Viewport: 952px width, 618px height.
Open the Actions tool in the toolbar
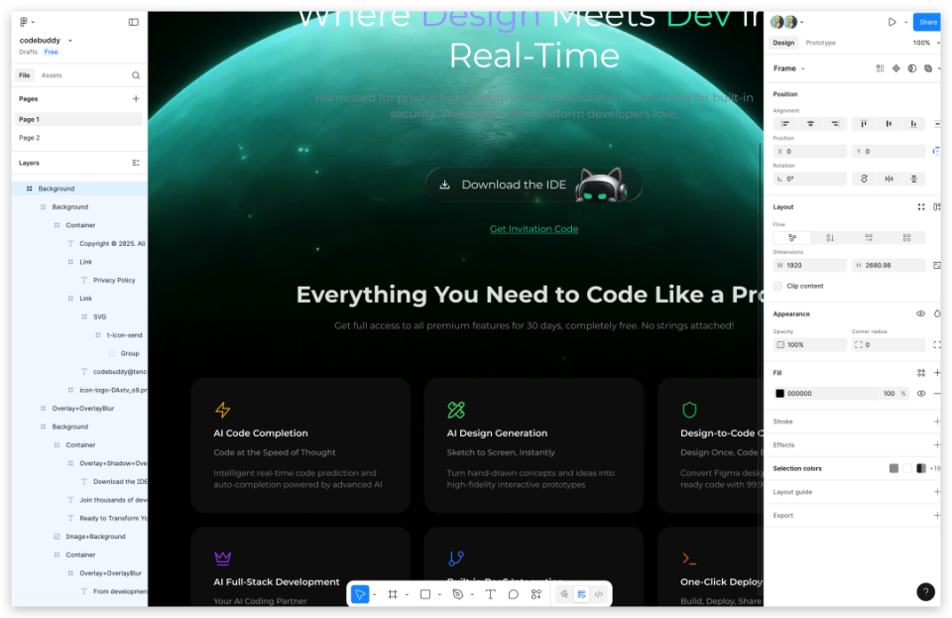pyautogui.click(x=536, y=594)
